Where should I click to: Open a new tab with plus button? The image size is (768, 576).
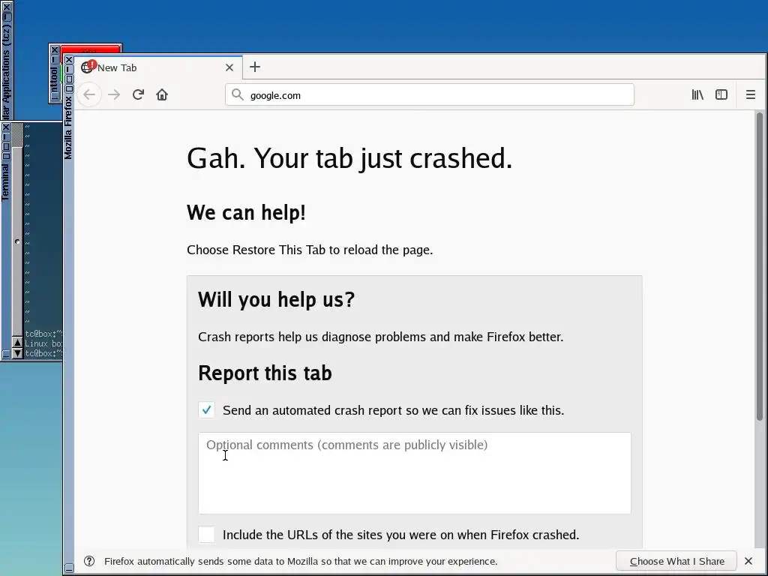(255, 67)
